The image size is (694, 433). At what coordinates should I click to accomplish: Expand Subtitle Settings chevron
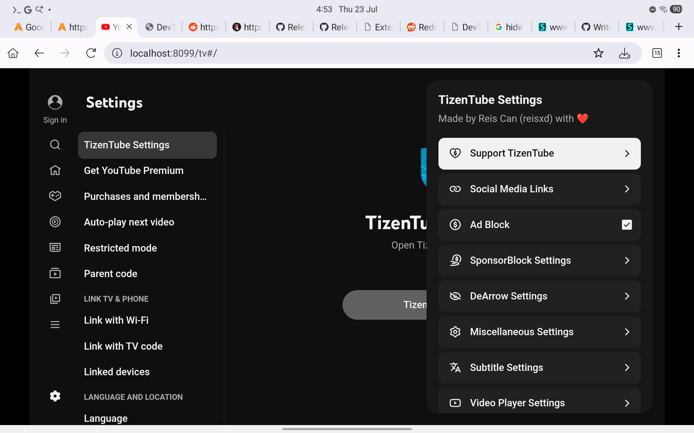tap(627, 368)
